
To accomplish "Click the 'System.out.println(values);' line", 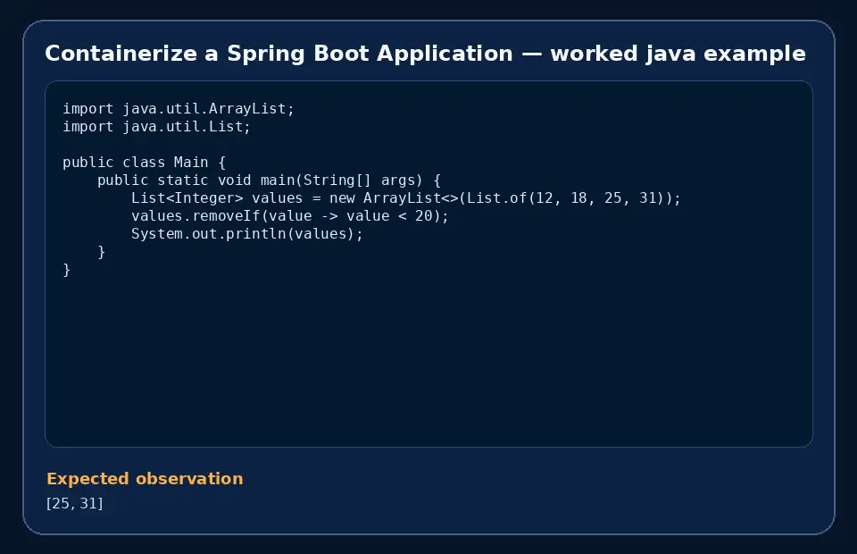I will click(x=247, y=234).
